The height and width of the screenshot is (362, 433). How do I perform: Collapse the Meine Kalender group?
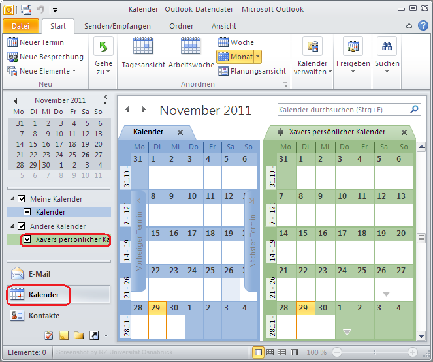pyautogui.click(x=12, y=198)
